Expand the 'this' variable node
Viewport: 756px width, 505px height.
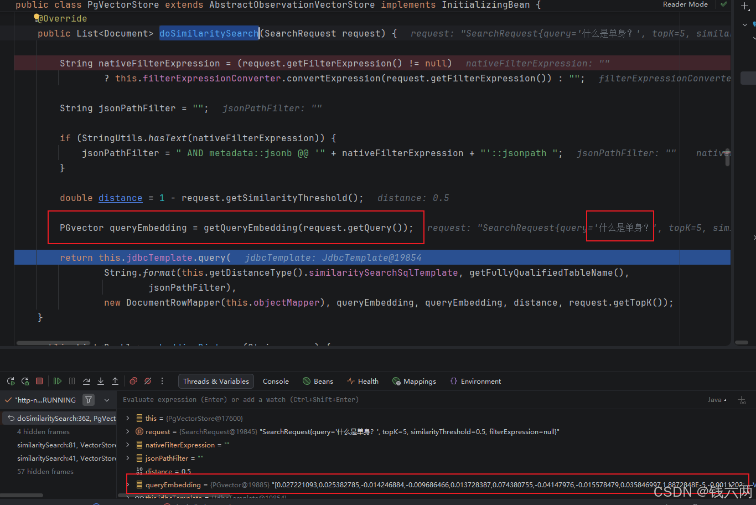[x=128, y=418]
